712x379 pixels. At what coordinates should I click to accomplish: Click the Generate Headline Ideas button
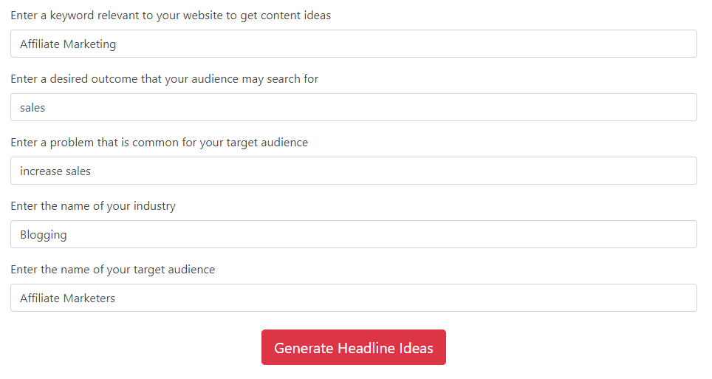[x=353, y=347]
